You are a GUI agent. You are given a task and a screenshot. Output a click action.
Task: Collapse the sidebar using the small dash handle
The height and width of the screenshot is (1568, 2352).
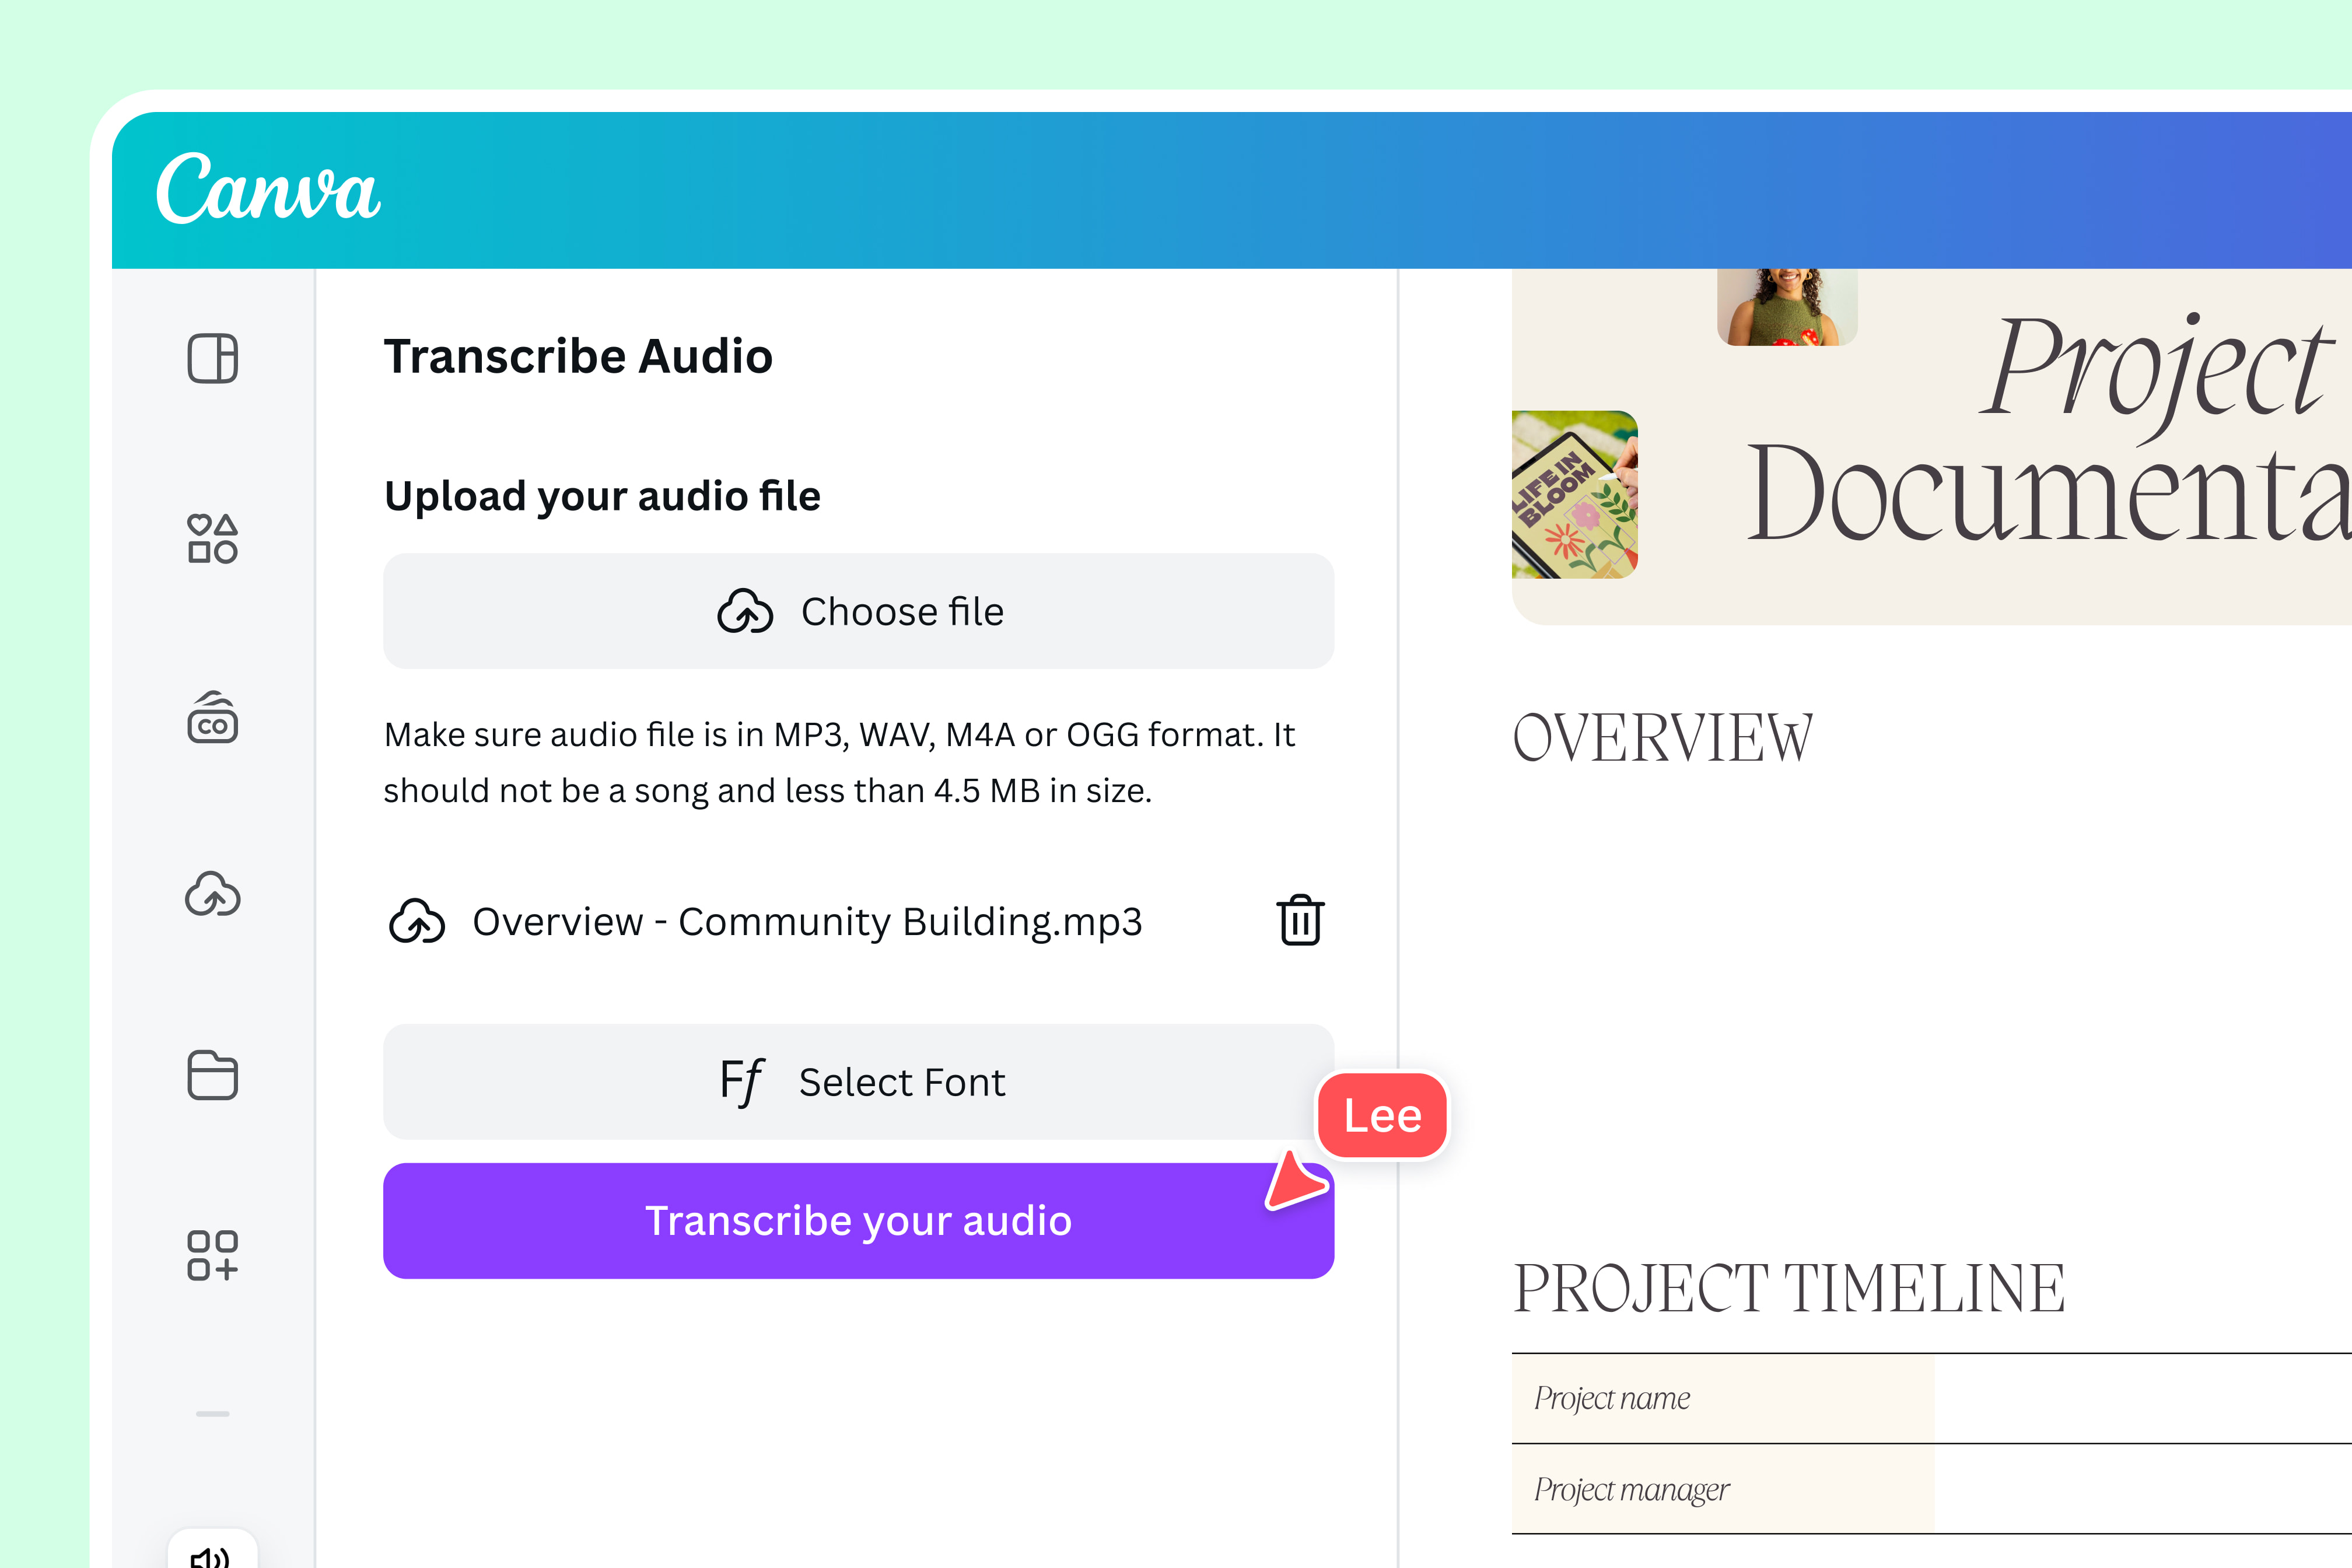point(211,1413)
